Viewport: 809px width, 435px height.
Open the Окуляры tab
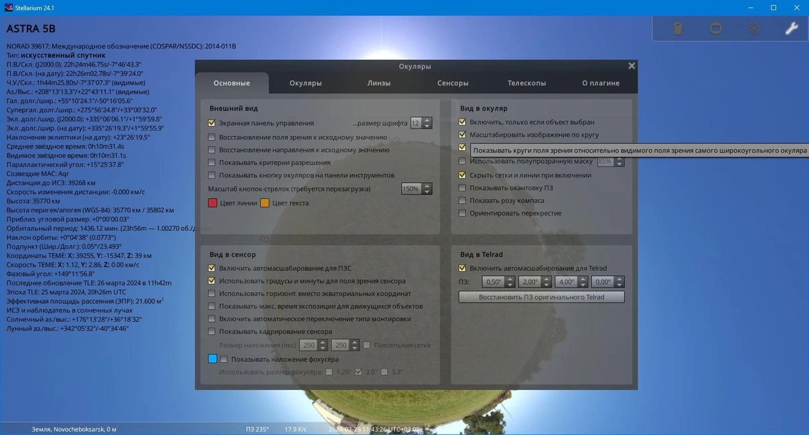point(305,83)
